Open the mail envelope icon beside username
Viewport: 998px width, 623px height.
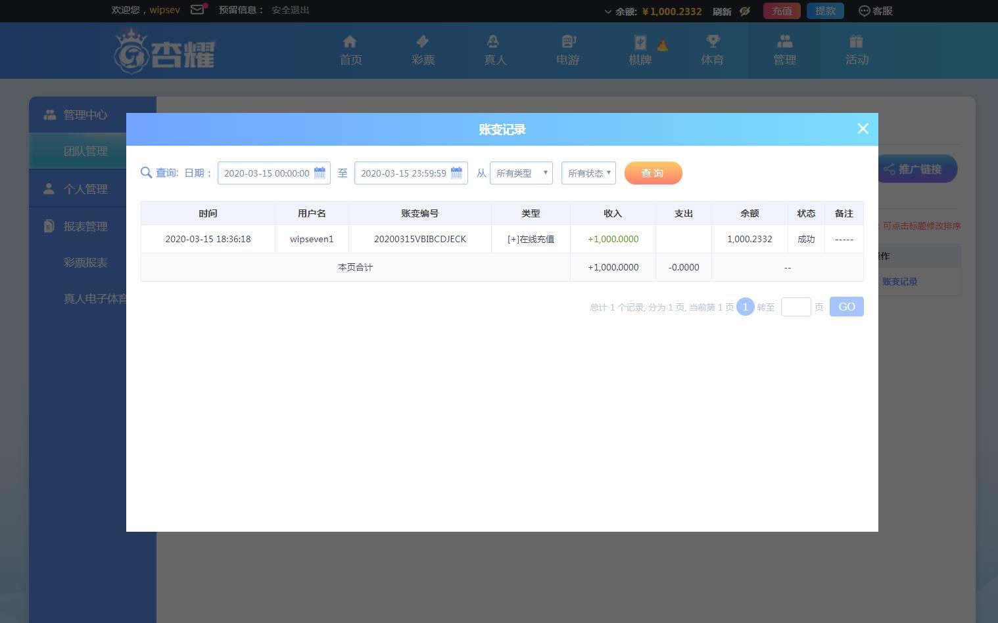[197, 10]
